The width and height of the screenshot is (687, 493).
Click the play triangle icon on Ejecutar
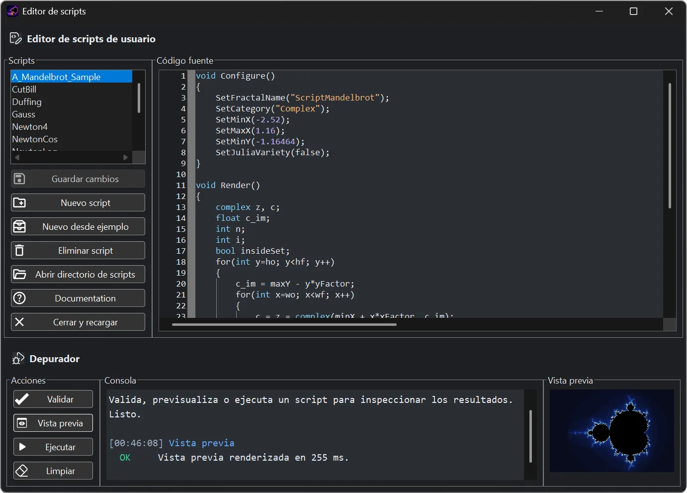point(22,447)
